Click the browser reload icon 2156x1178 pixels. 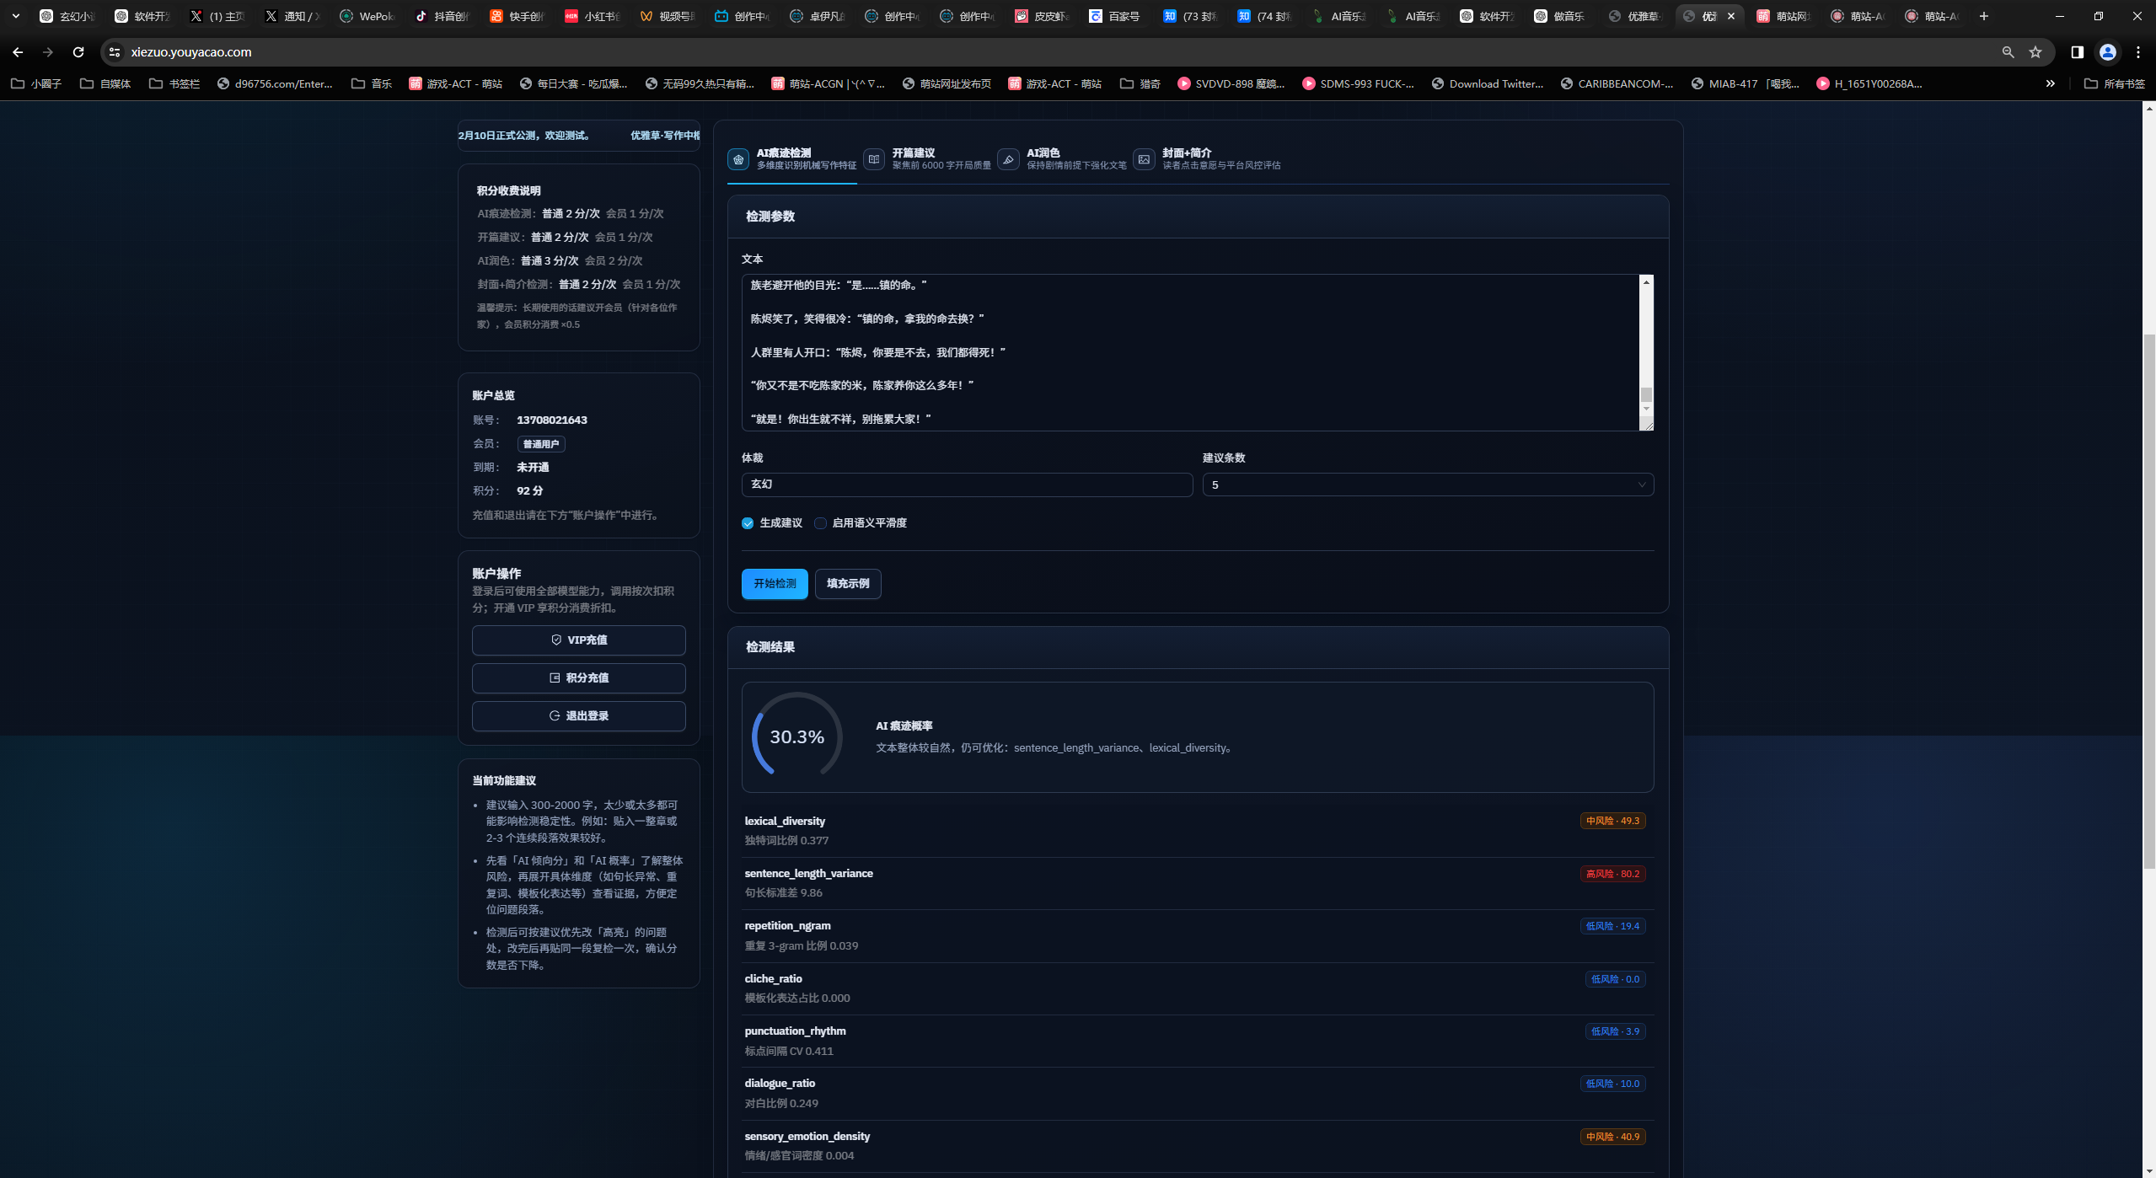pos(78,52)
